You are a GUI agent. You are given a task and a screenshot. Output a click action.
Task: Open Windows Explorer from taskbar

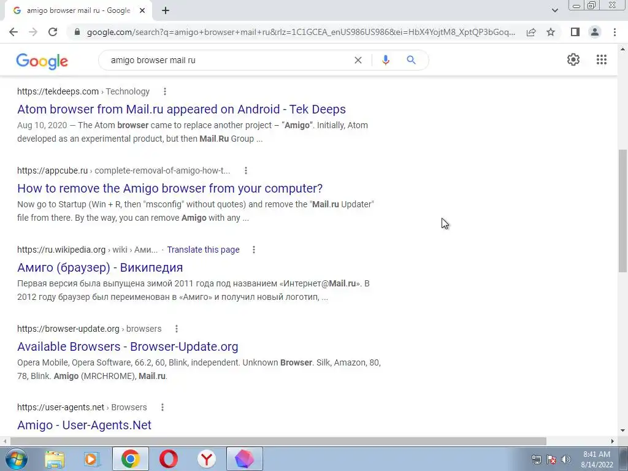click(x=55, y=459)
